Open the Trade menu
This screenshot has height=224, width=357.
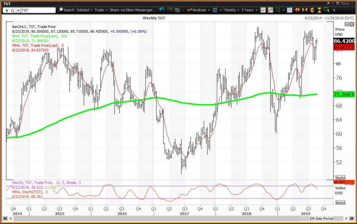(x=100, y=10)
